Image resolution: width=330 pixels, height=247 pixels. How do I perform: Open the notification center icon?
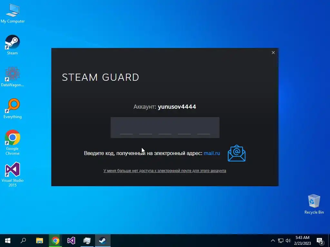pyautogui.click(x=320, y=241)
